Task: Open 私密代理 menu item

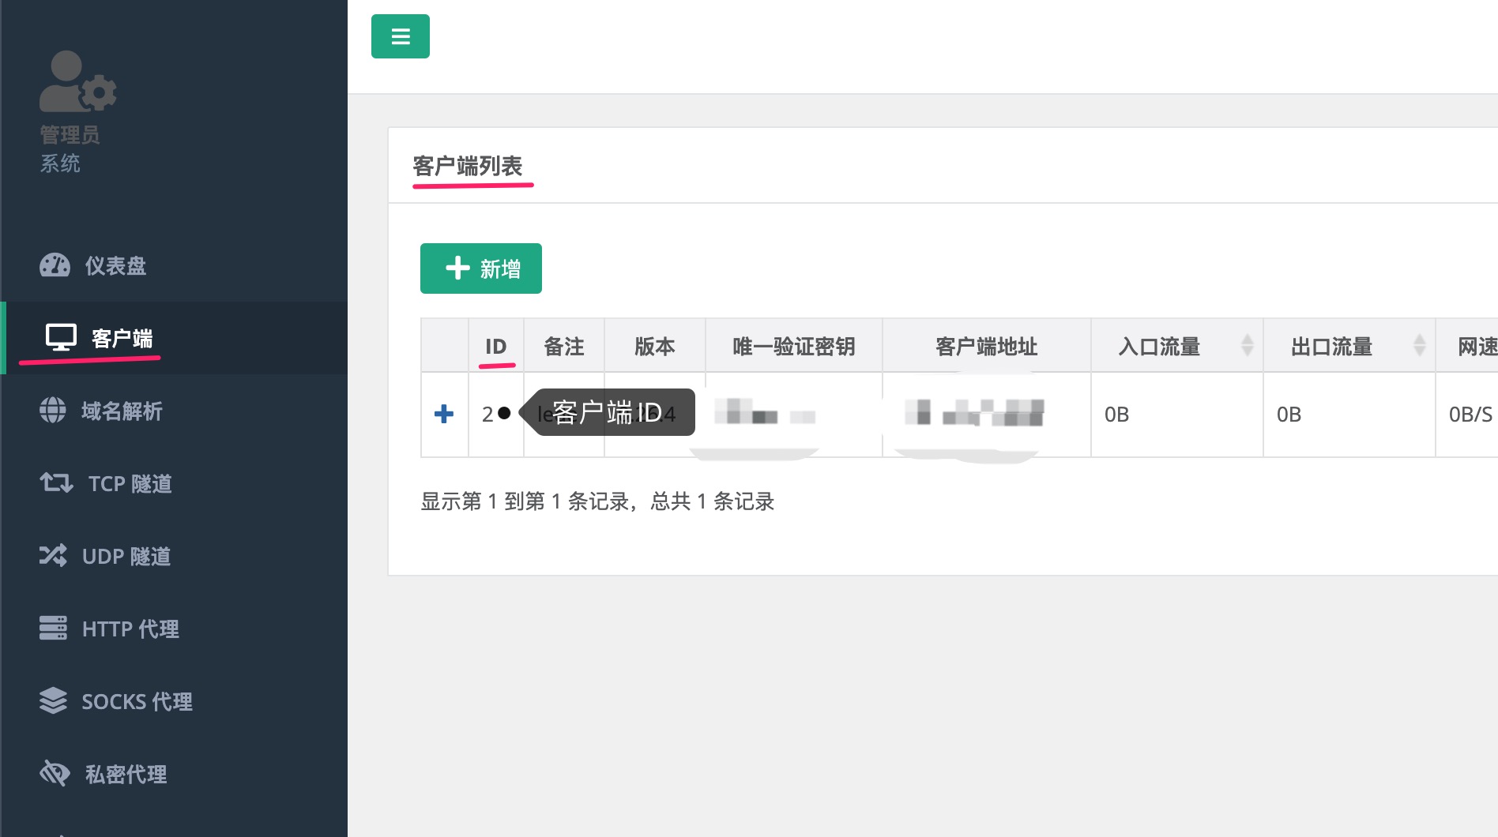Action: pos(174,774)
